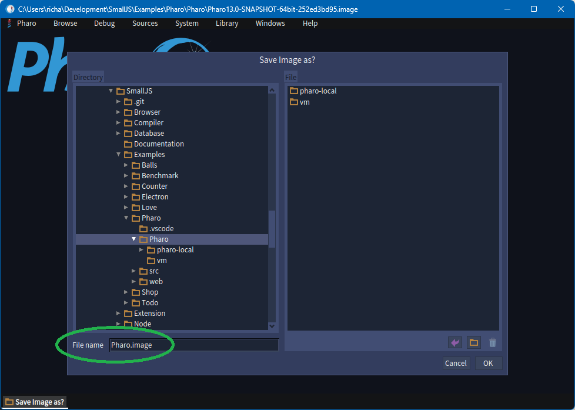
Task: Click the trash can delete icon
Action: 493,343
